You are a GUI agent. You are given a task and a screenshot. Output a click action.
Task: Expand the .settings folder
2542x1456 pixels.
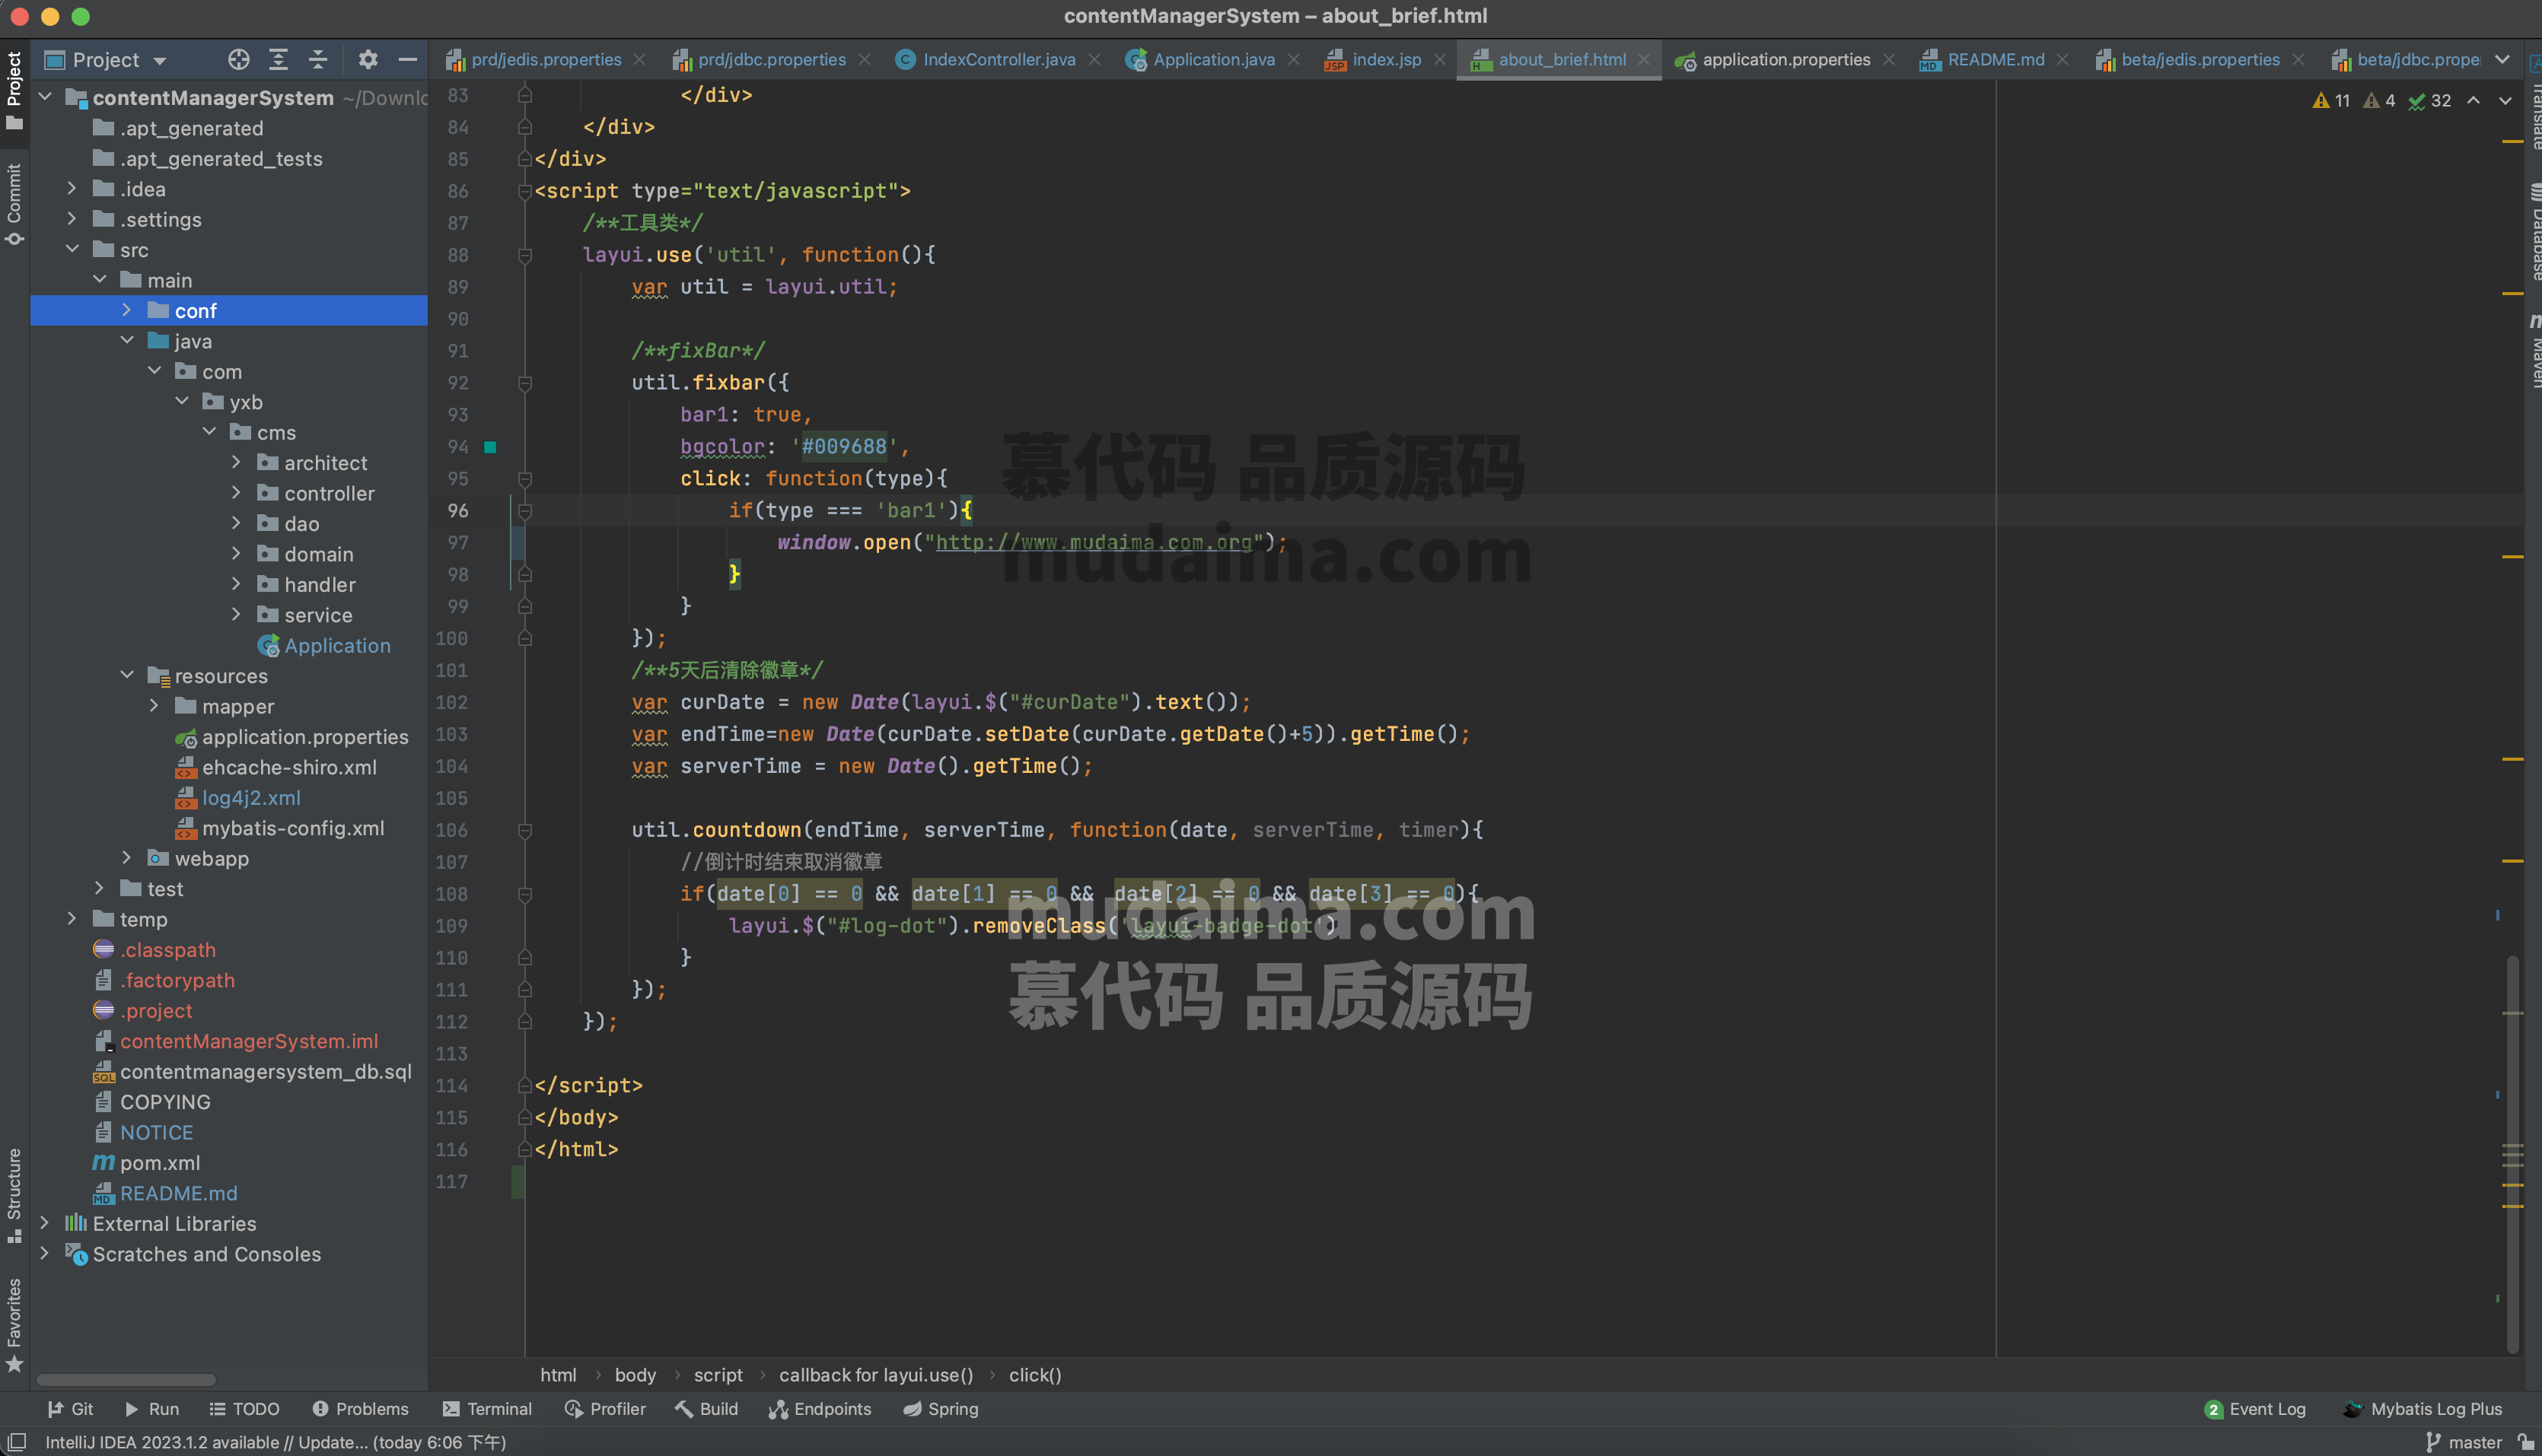click(71, 218)
